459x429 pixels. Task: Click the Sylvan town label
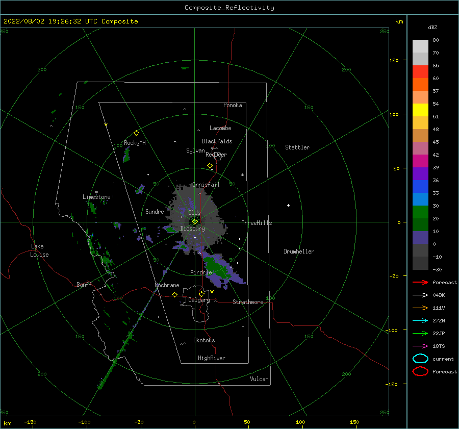click(x=195, y=150)
